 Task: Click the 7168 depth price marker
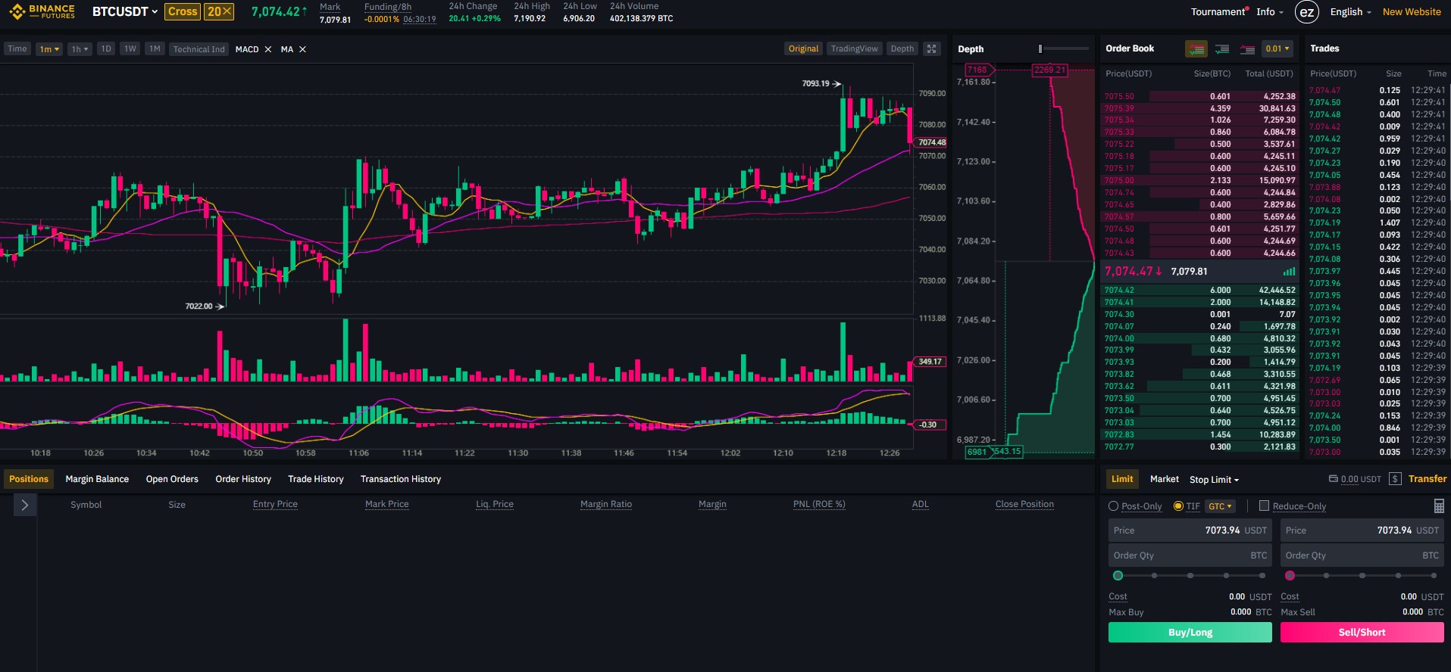978,70
